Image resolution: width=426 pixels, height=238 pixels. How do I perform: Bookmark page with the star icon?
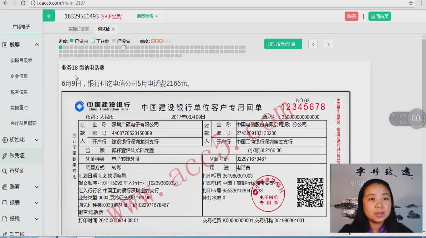(411, 3)
